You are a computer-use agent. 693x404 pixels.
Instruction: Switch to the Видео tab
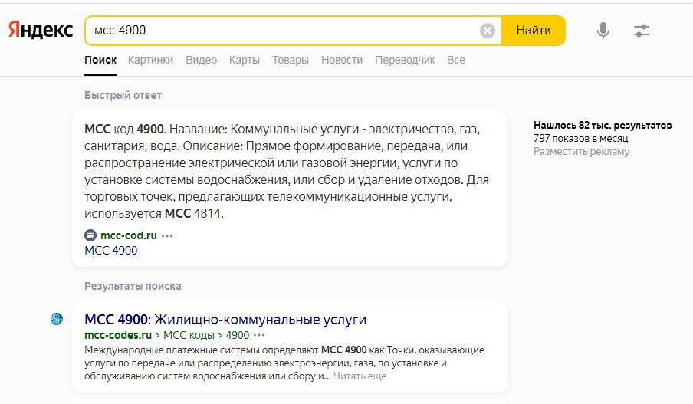coord(201,60)
